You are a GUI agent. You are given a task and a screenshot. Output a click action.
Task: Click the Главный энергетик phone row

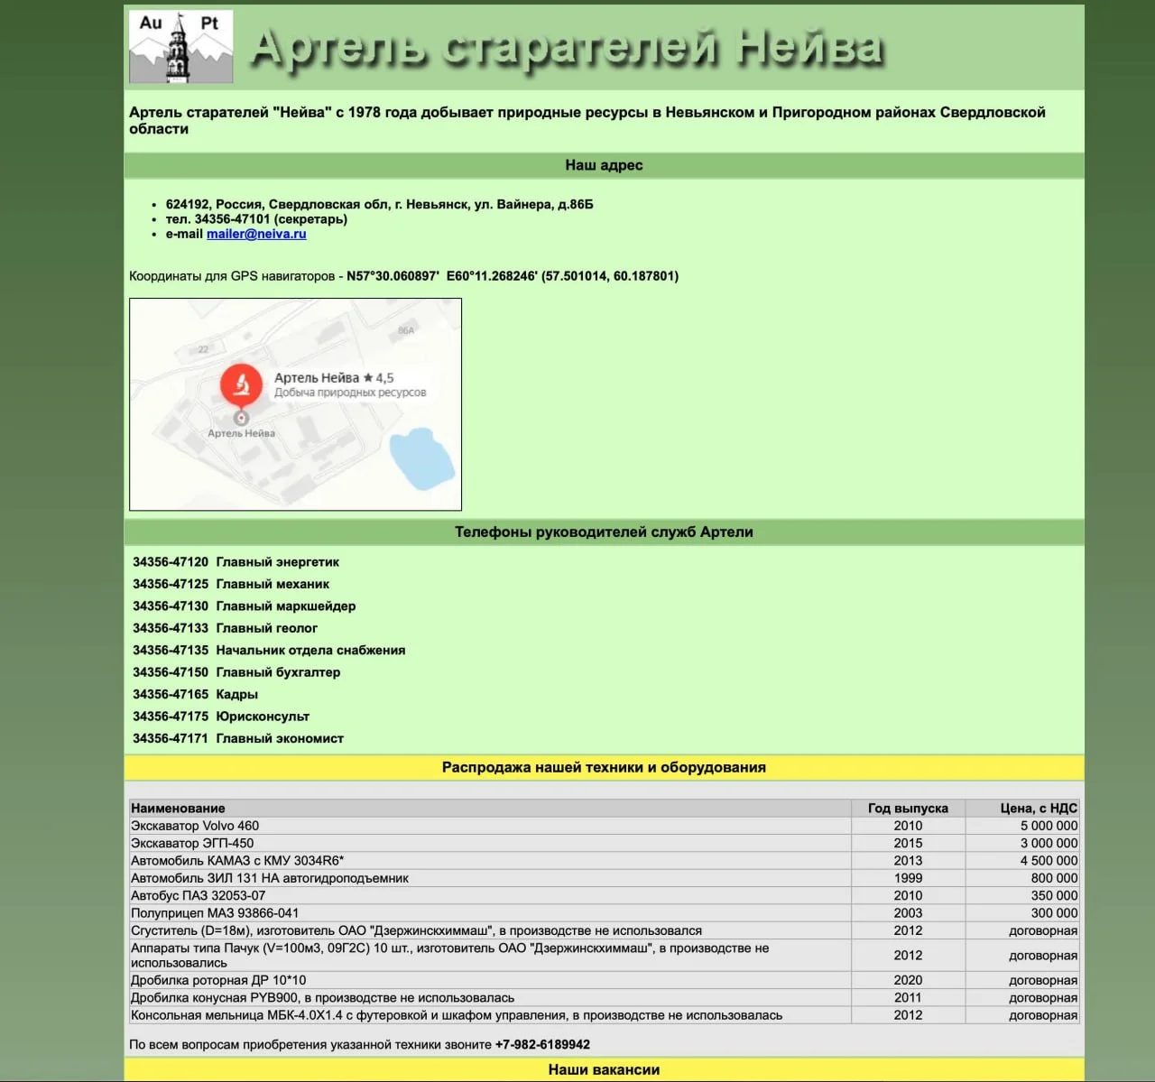pyautogui.click(x=236, y=562)
